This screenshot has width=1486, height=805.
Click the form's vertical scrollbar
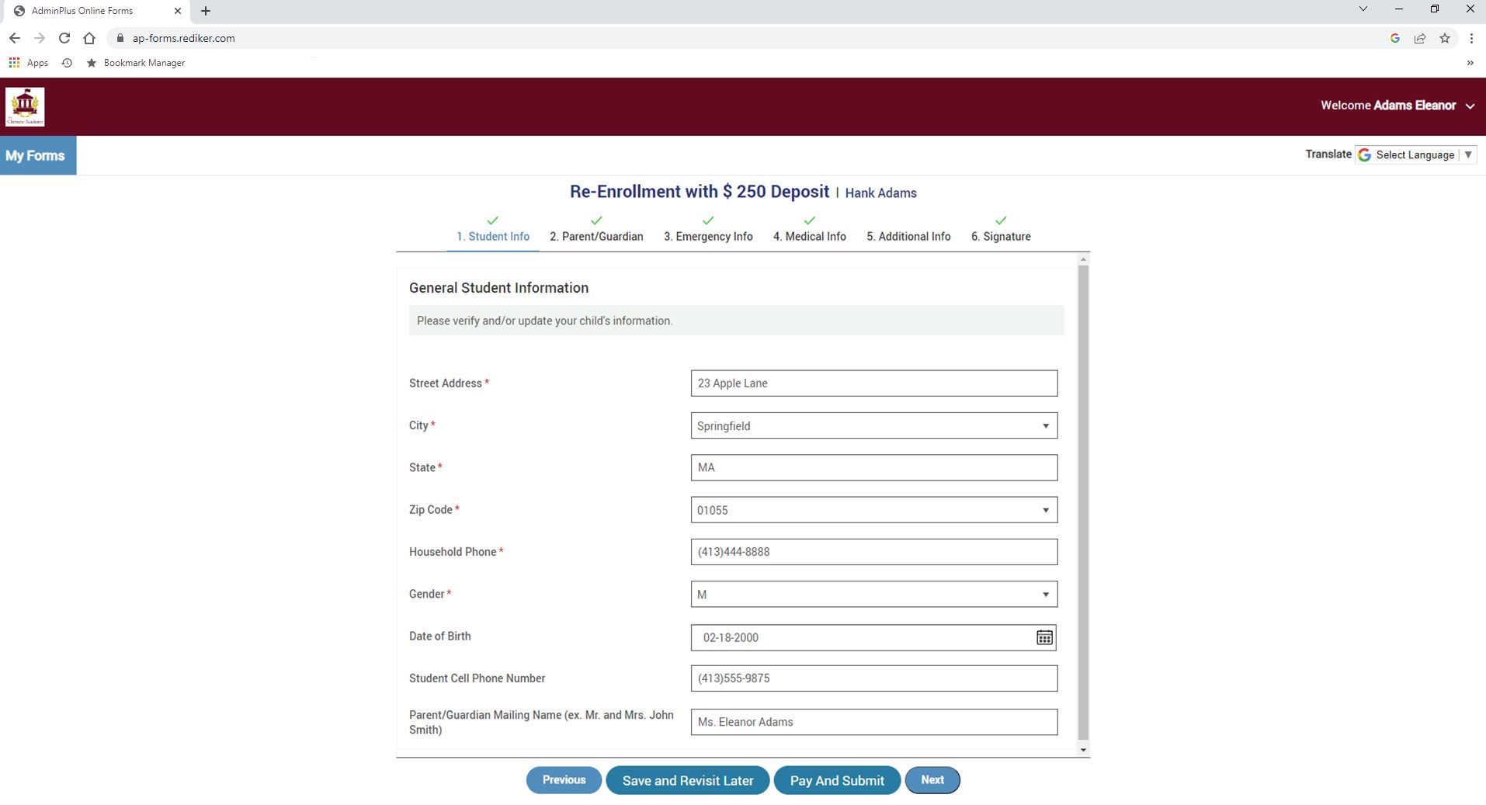pyautogui.click(x=1082, y=505)
